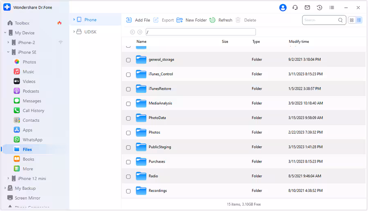
Task: Go forward with the right arrow
Action: point(140,32)
